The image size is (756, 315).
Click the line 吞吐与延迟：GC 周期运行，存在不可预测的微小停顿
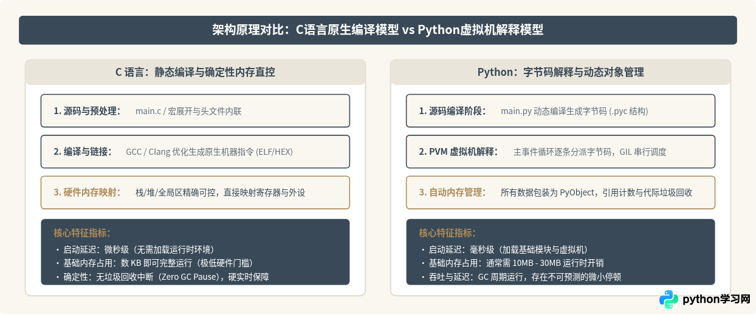[520, 276]
